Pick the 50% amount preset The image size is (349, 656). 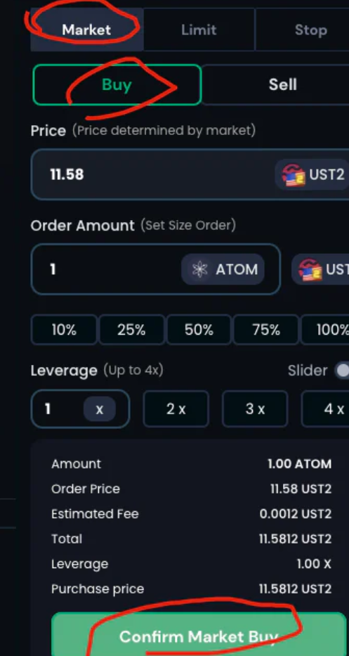pos(199,330)
